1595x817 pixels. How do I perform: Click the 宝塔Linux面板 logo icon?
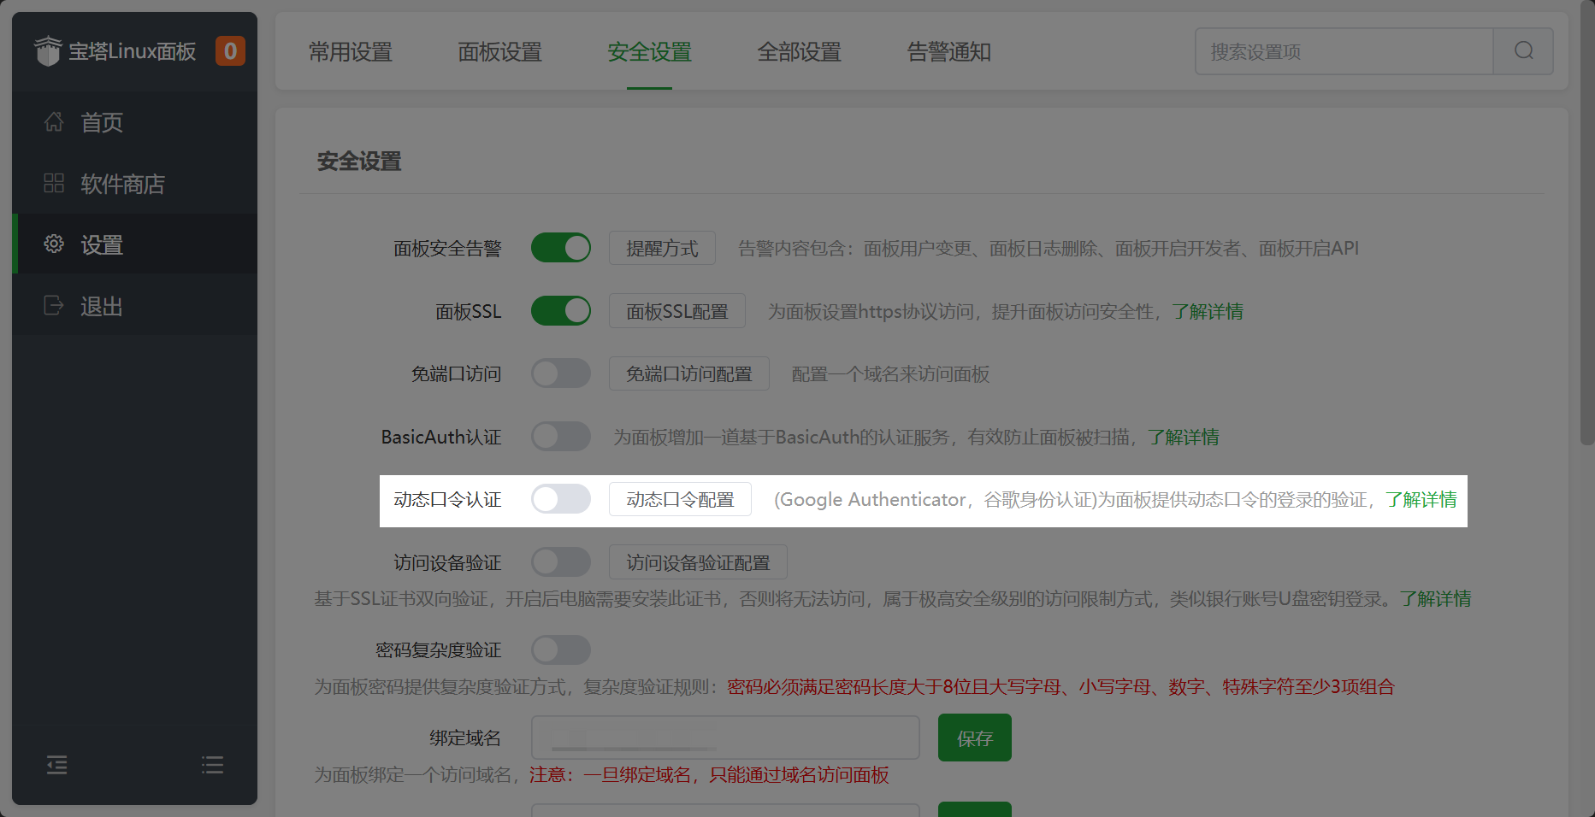point(49,51)
